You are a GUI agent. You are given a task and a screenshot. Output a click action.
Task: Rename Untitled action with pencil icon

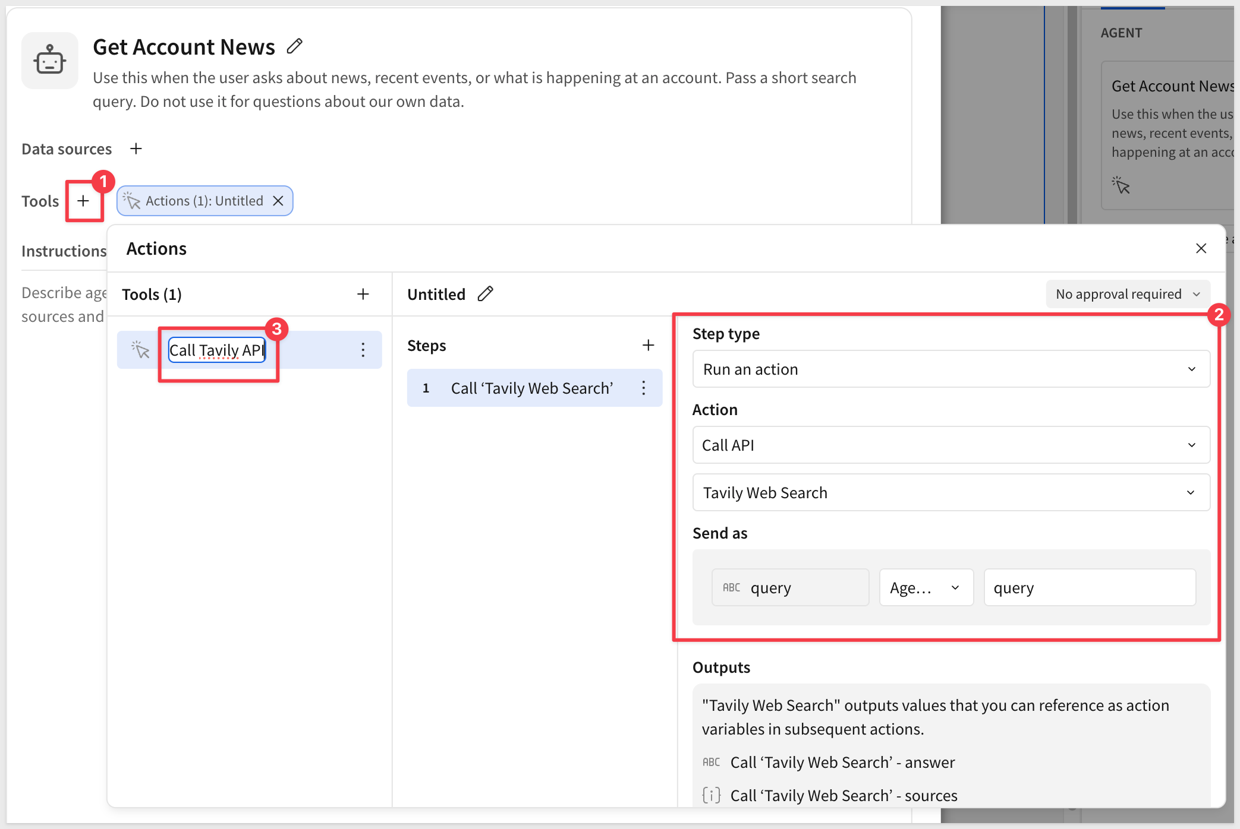tap(486, 294)
